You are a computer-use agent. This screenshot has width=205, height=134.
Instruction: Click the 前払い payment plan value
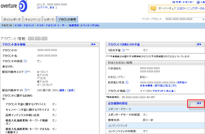coord(144,77)
